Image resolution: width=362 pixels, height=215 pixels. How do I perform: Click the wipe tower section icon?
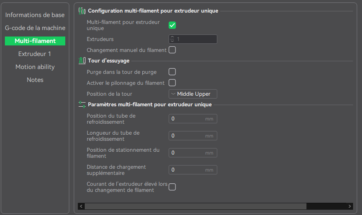click(x=82, y=61)
